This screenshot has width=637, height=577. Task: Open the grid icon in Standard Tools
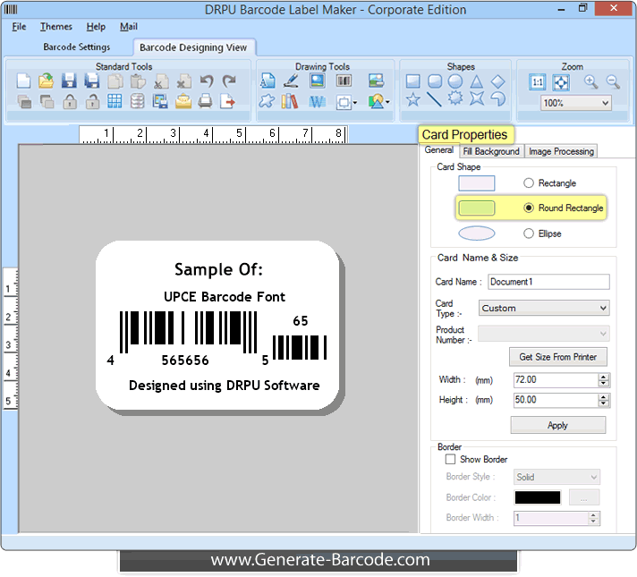(x=115, y=101)
